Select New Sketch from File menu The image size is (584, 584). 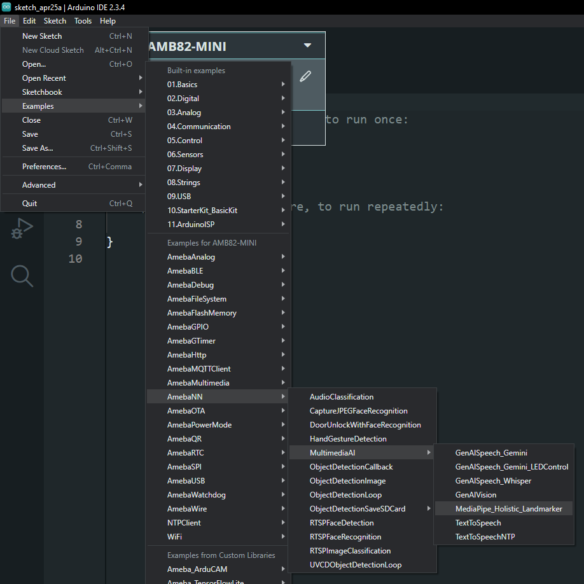pos(73,36)
